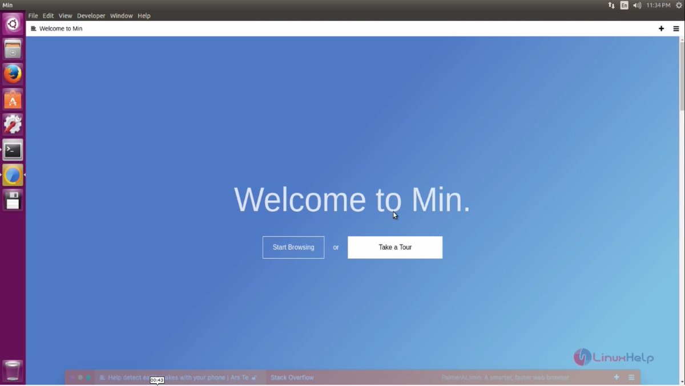685x386 pixels.
Task: Click the reader-view icon beside tab title
Action: pyautogui.click(x=34, y=29)
